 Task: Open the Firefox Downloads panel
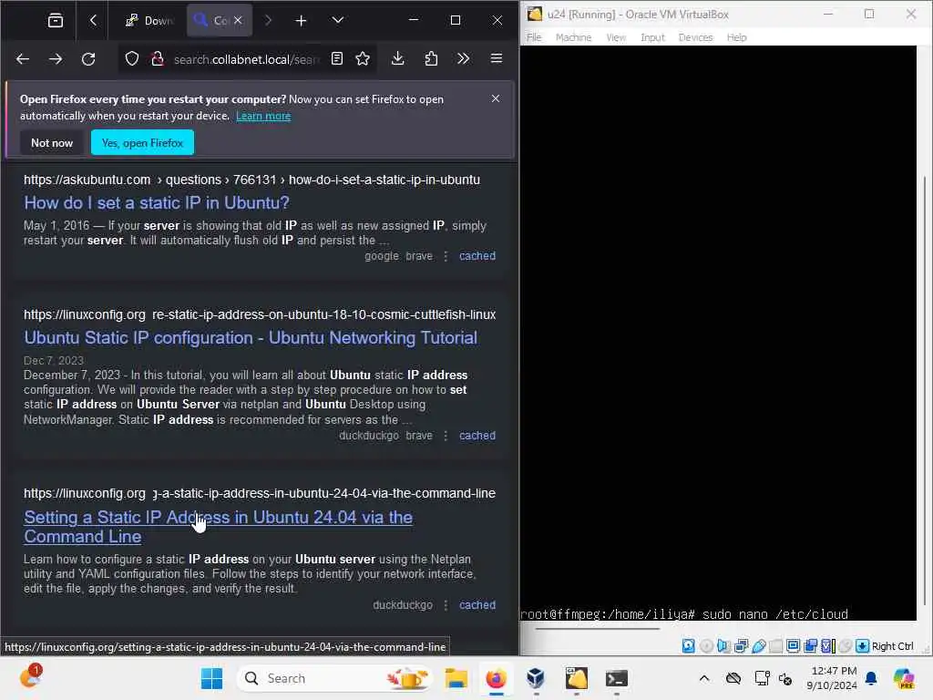pyautogui.click(x=397, y=58)
